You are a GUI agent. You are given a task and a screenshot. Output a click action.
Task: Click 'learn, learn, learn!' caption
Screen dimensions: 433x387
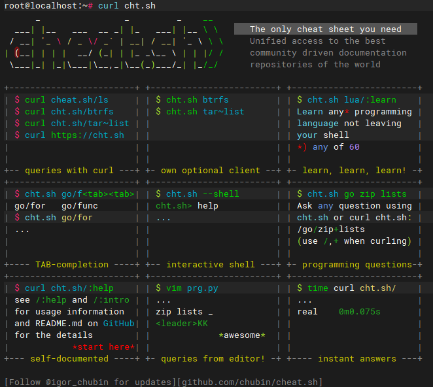(355, 171)
